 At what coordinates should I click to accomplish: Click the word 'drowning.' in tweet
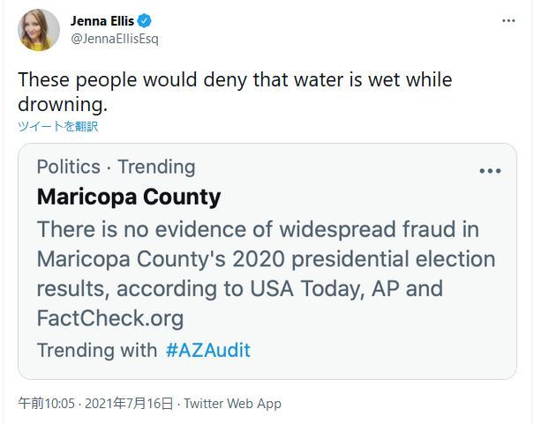click(x=63, y=104)
